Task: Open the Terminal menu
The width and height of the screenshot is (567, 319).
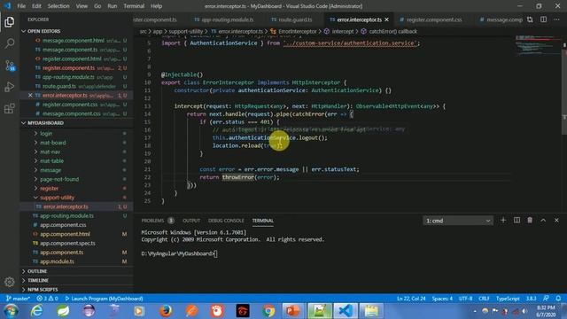Action: [x=134, y=6]
